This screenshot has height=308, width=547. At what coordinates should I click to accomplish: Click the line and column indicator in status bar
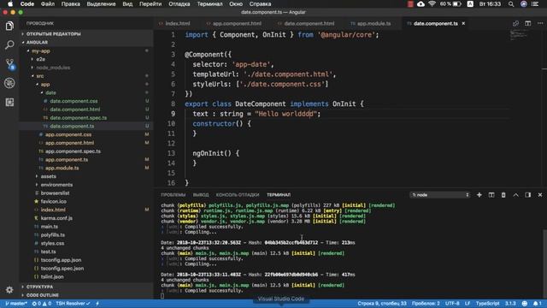point(382,304)
